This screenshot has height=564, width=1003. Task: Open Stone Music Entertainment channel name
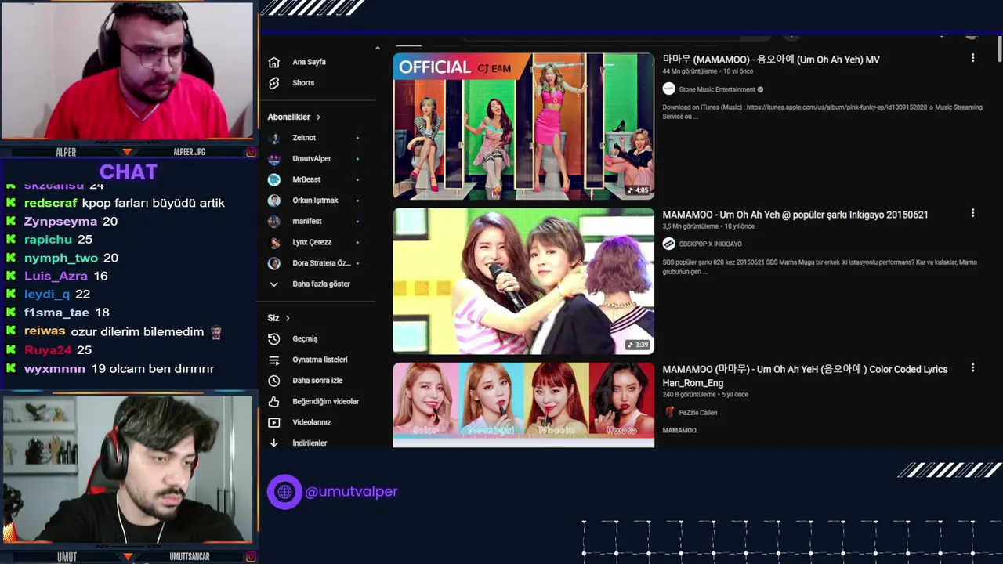pos(717,89)
